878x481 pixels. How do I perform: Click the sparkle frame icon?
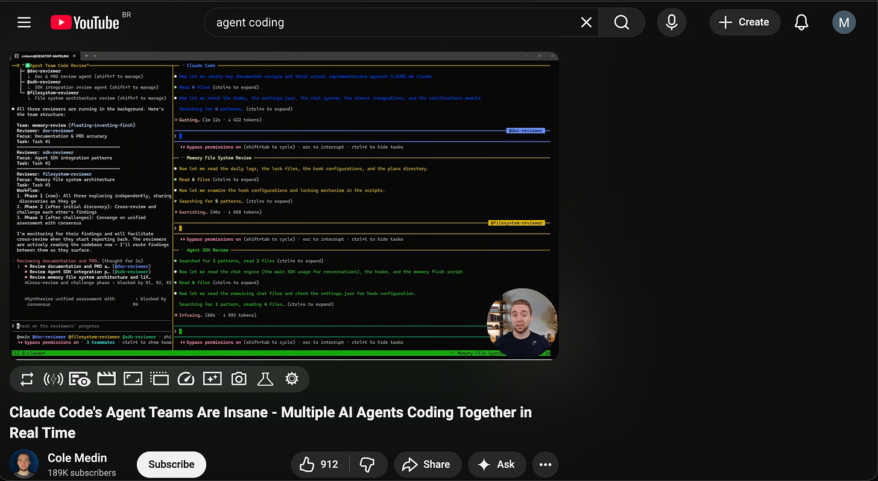point(212,379)
